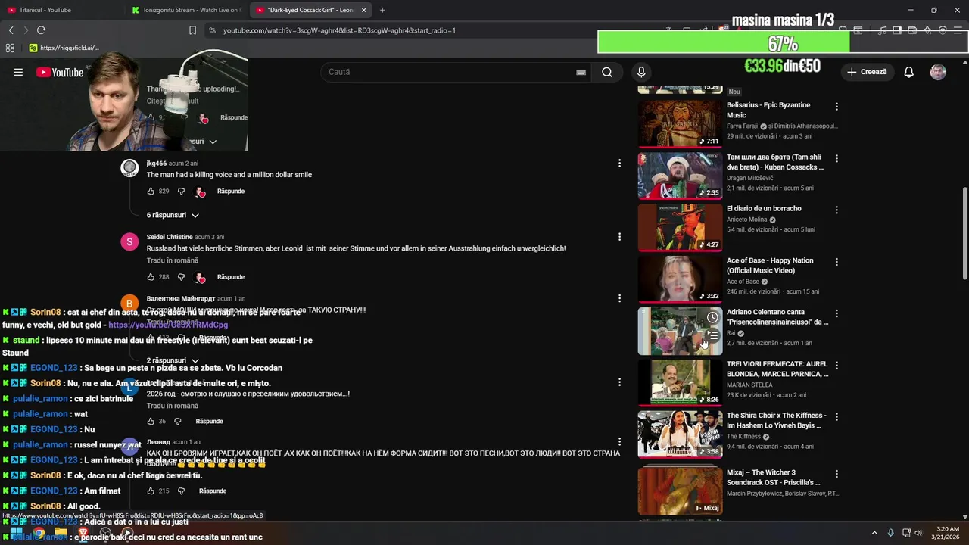This screenshot has height=545, width=969.
Task: Open more options for jkg466 comment
Action: 619,163
